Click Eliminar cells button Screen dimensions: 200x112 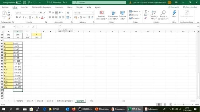point(134,15)
